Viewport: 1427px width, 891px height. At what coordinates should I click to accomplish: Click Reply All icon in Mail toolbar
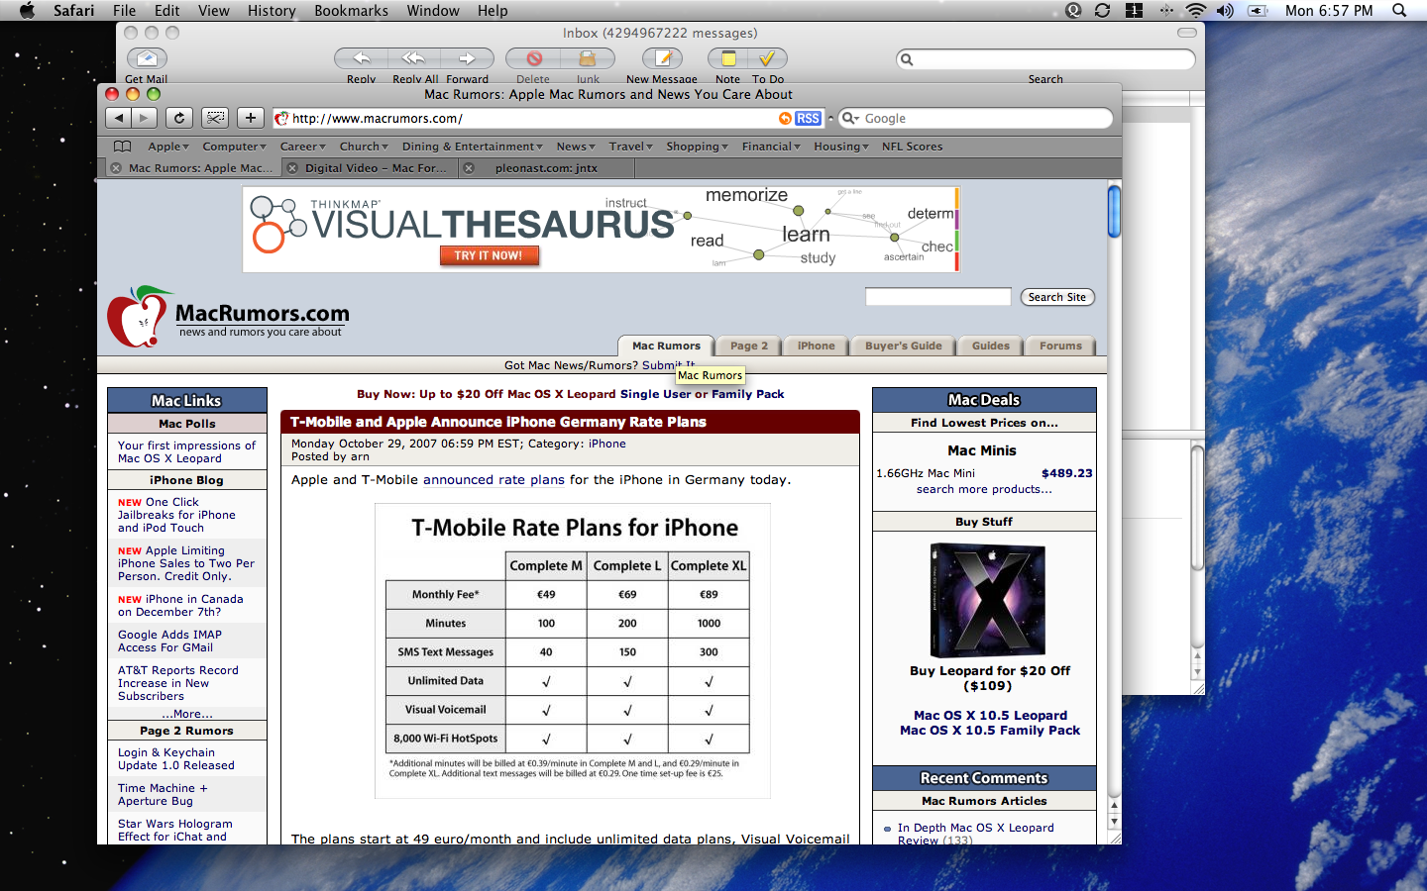414,59
